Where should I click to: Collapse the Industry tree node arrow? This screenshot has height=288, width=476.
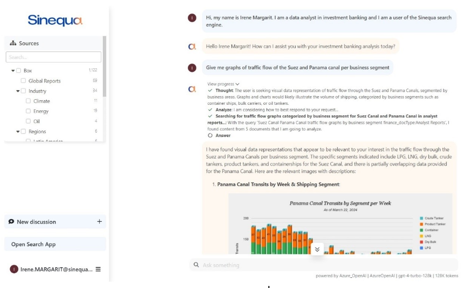pos(18,91)
